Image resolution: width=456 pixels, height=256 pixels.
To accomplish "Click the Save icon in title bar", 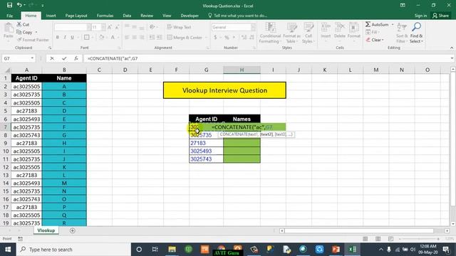I will click(x=9, y=5).
